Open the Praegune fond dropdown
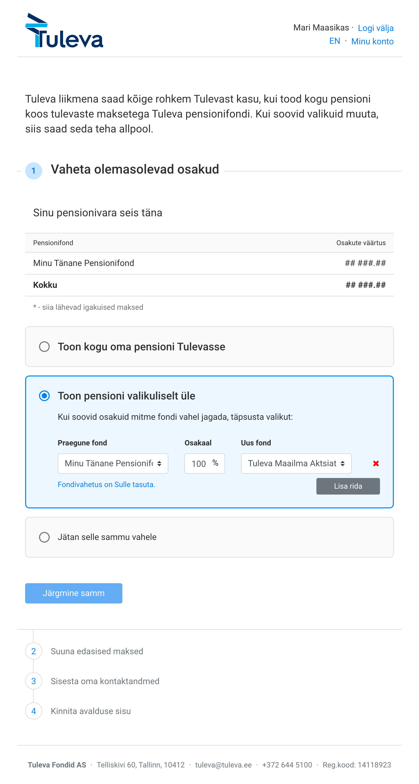The width and height of the screenshot is (419, 784). pyautogui.click(x=113, y=464)
